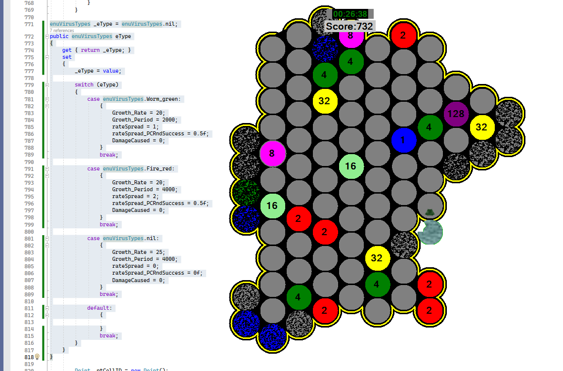Collapse the brace block at line 802

(x=47, y=246)
